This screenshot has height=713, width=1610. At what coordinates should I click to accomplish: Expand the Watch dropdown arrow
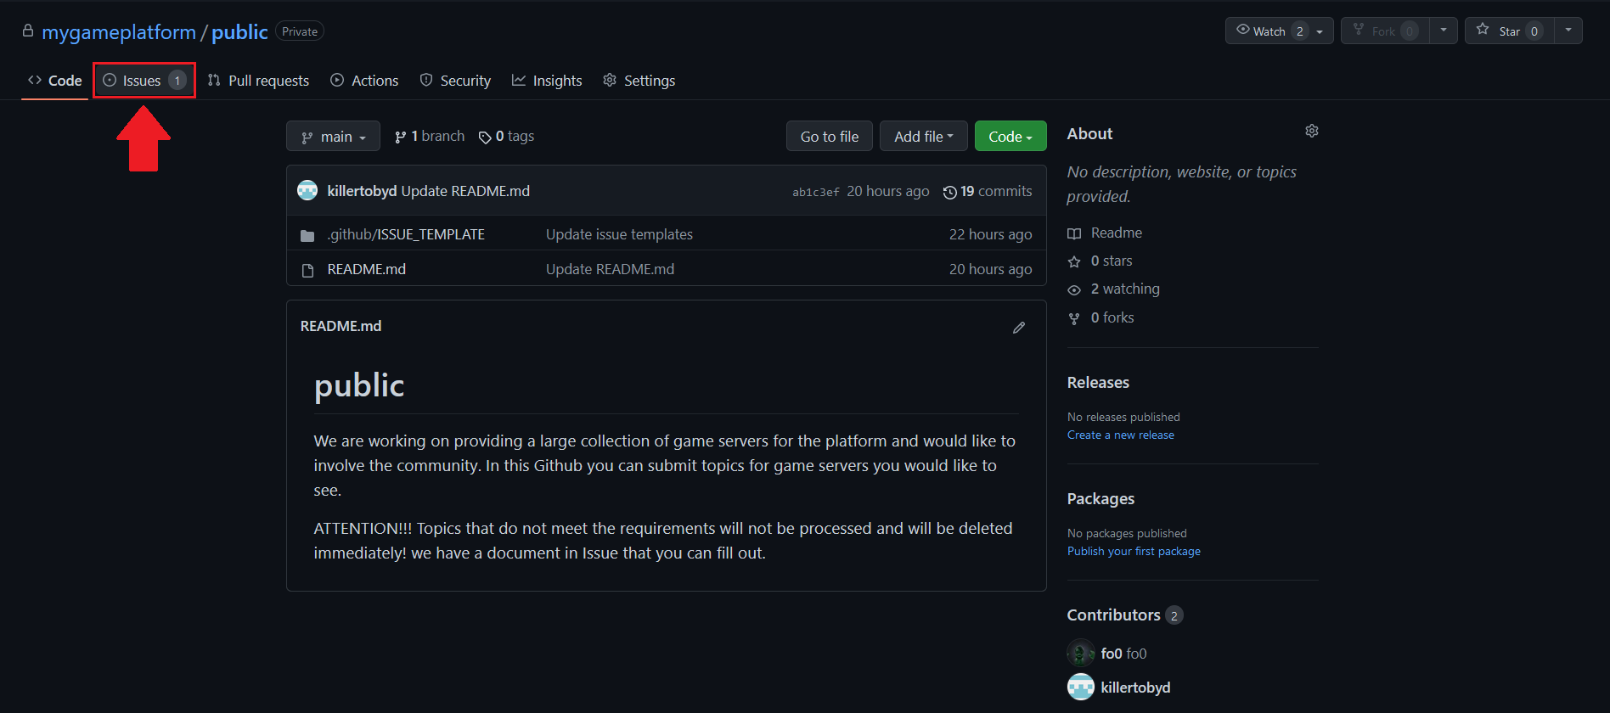click(x=1321, y=31)
